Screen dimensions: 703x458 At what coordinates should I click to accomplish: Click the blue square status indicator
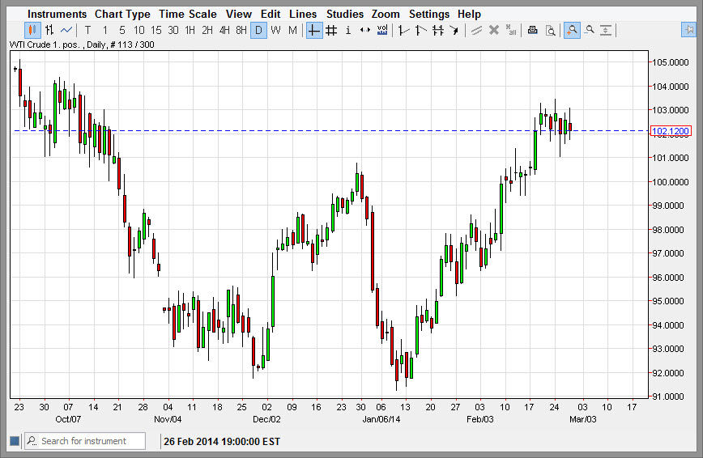pyautogui.click(x=14, y=441)
